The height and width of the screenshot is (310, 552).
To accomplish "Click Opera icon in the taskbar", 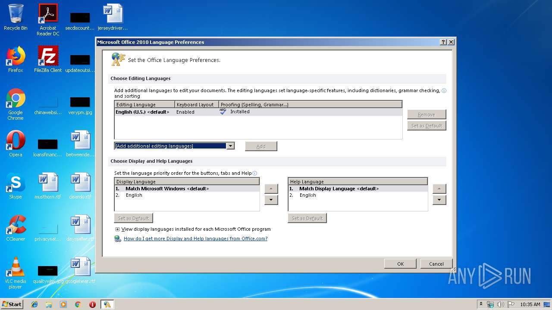I will (92, 304).
